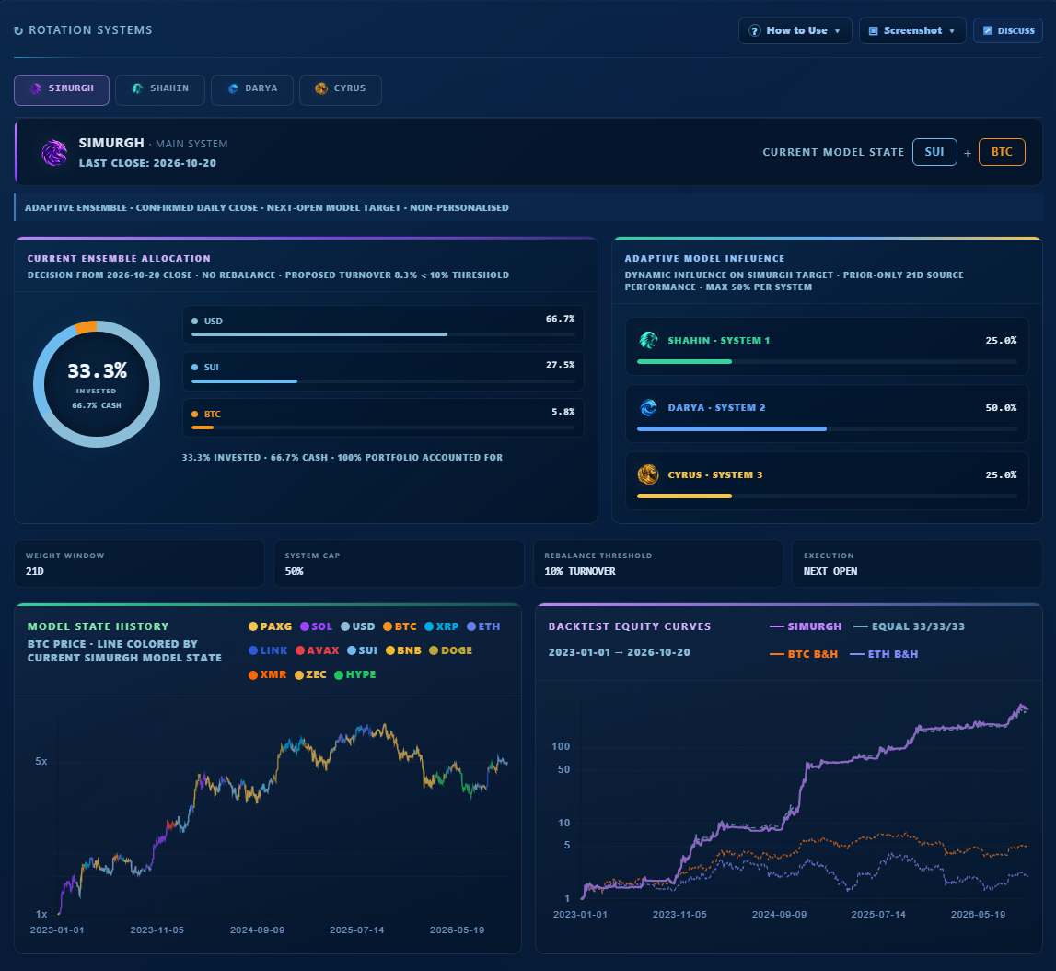Click the Discuss external link icon
The height and width of the screenshot is (971, 1056).
coord(988,31)
